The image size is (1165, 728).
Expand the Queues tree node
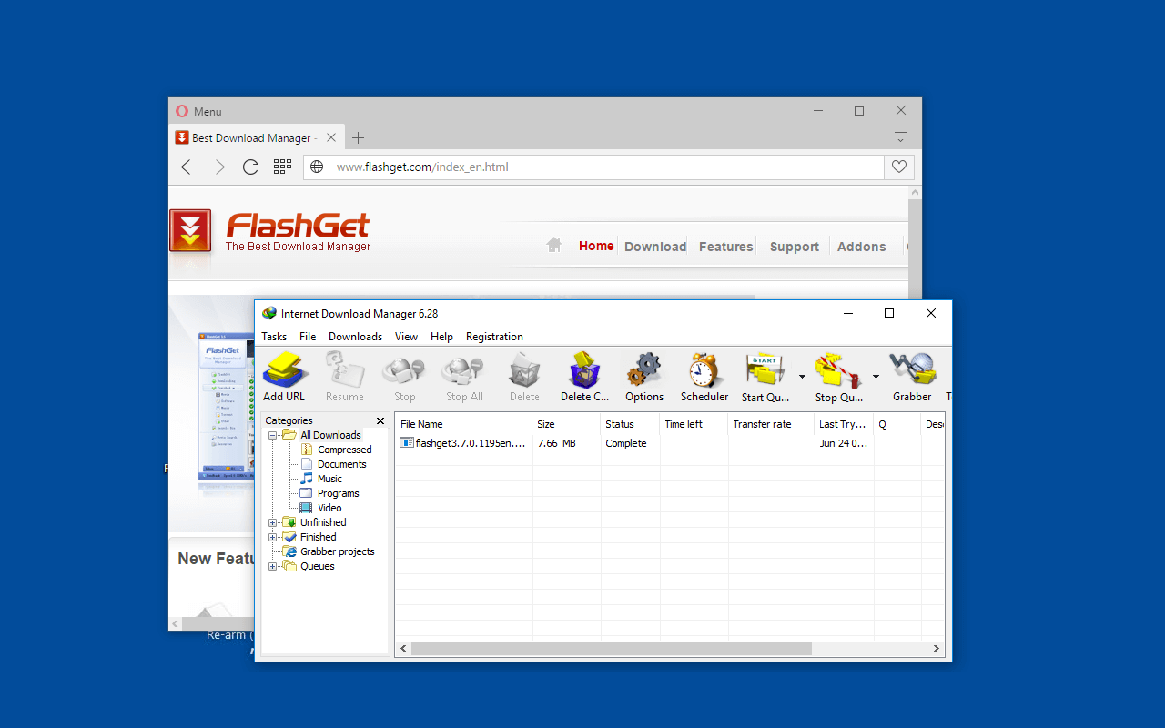272,566
